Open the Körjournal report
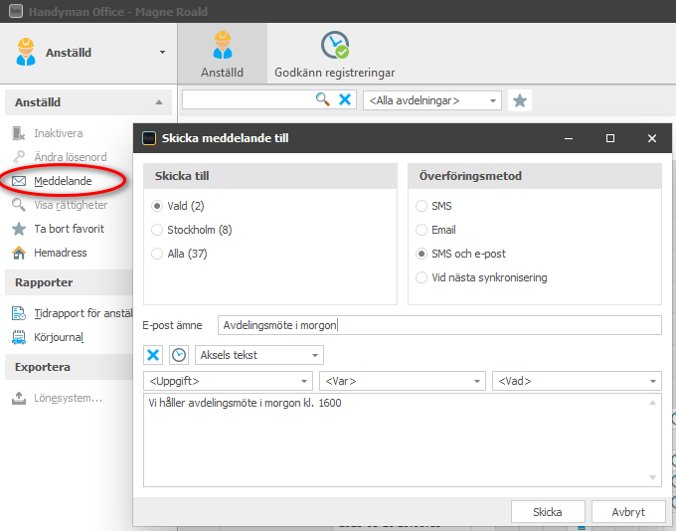This screenshot has width=676, height=531. 59,337
